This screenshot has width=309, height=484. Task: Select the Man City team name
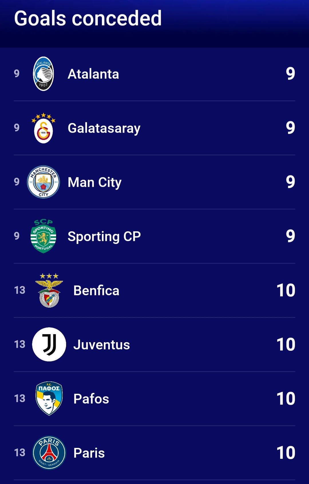point(94,182)
